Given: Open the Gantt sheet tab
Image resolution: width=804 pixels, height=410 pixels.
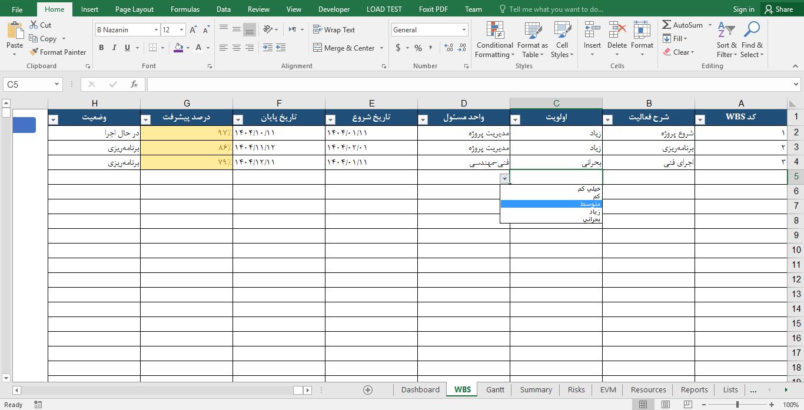Looking at the screenshot, I should click(495, 390).
